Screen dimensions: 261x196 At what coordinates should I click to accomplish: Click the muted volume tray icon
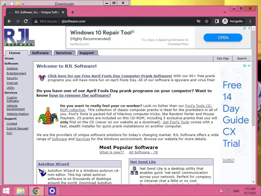click(x=221, y=191)
